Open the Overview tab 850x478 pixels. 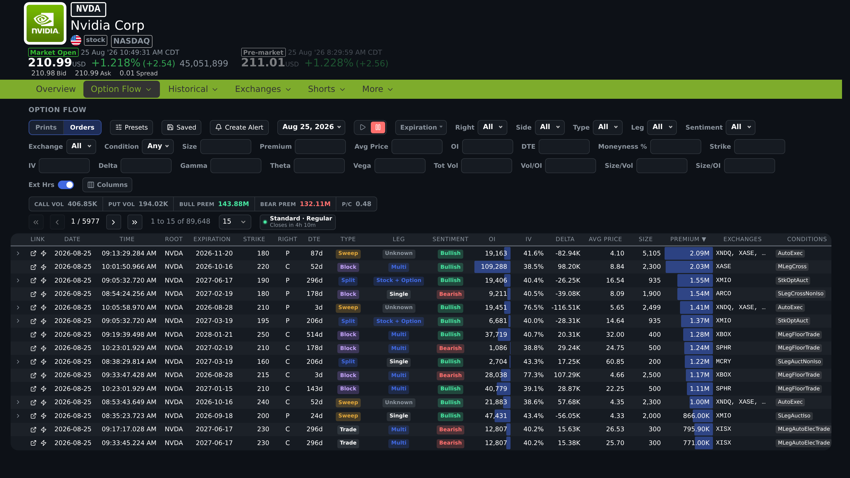coord(56,89)
